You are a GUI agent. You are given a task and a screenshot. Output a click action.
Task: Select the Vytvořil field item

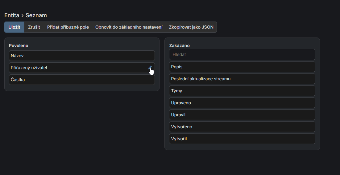click(x=242, y=139)
